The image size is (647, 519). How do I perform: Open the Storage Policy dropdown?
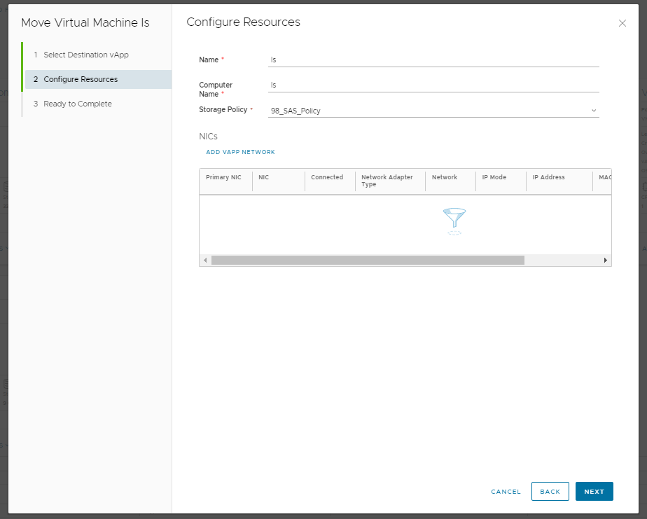[x=433, y=111]
